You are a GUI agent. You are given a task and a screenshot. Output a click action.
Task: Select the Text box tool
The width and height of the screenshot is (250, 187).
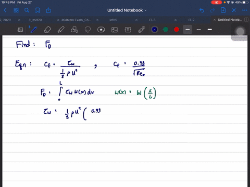(128, 30)
